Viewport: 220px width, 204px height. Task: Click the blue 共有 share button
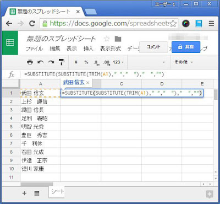click(186, 47)
